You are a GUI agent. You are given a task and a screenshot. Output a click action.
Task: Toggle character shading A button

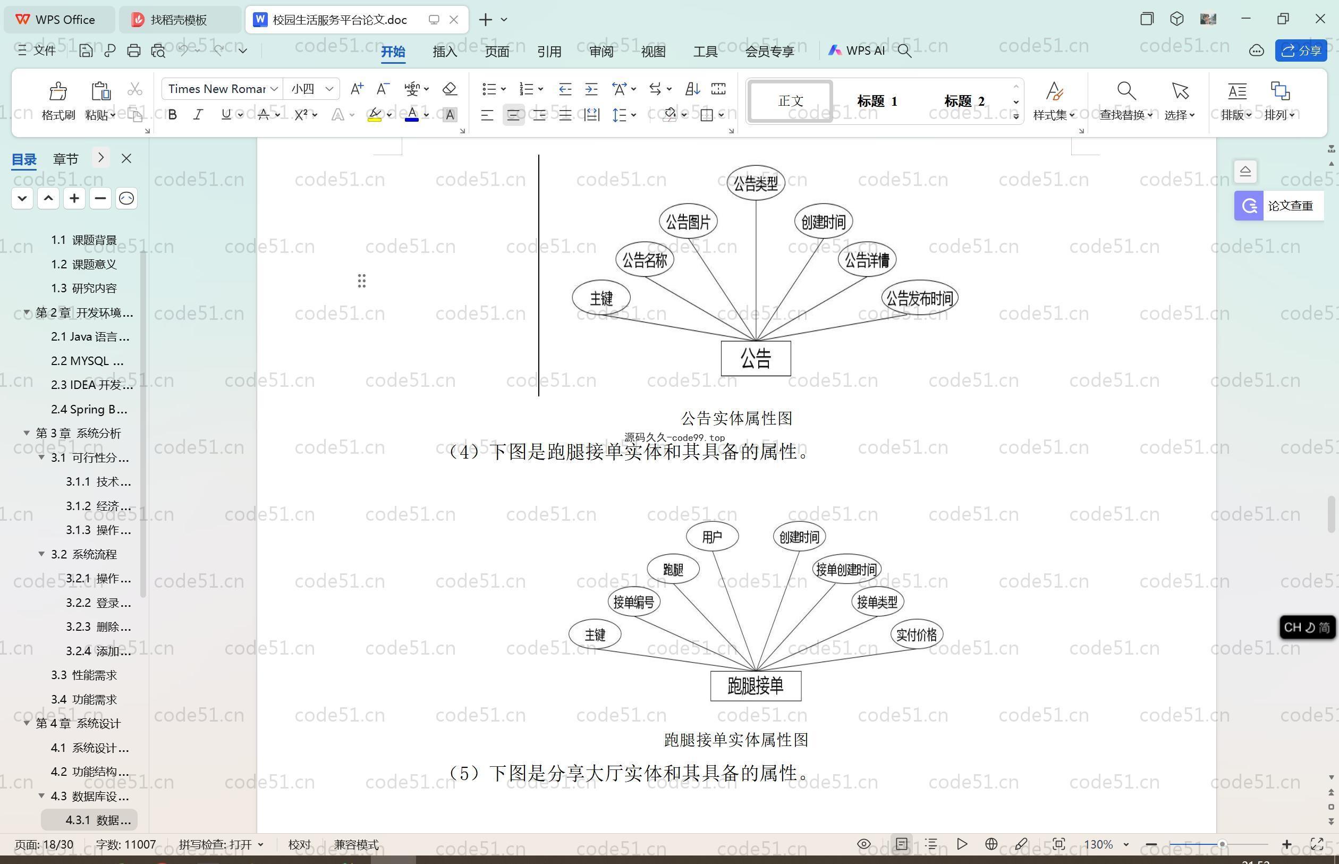(450, 114)
